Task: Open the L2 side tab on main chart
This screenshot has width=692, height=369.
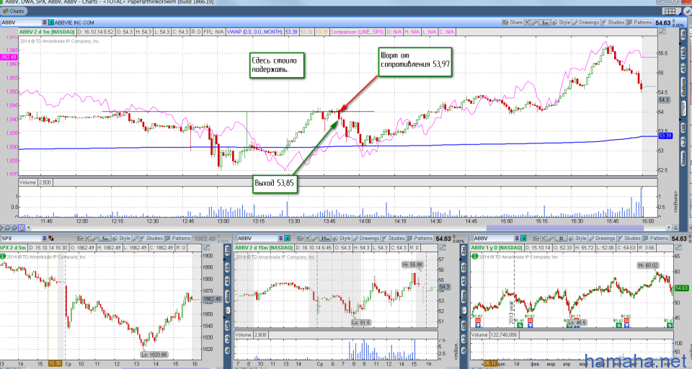Action: tap(683, 141)
